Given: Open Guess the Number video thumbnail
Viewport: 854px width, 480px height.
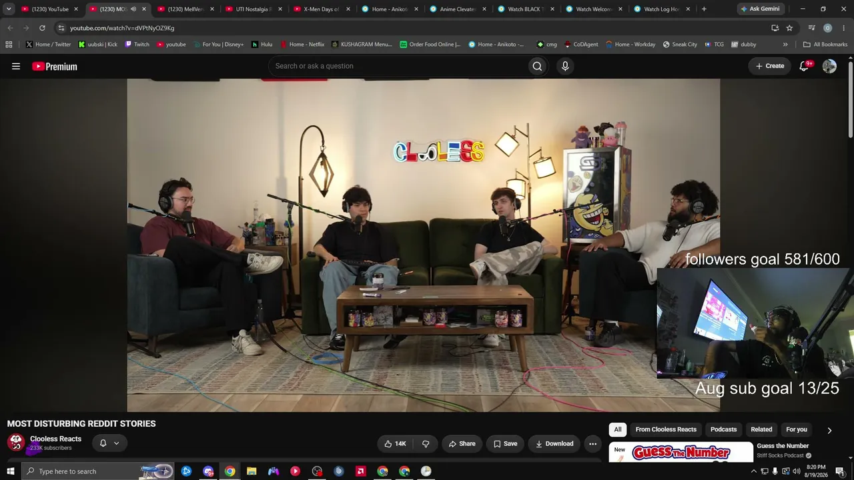Looking at the screenshot, I should coord(681,452).
